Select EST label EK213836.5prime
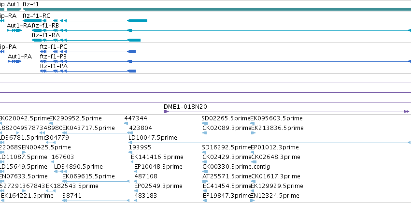This screenshot has height=203, width=411. [278, 128]
